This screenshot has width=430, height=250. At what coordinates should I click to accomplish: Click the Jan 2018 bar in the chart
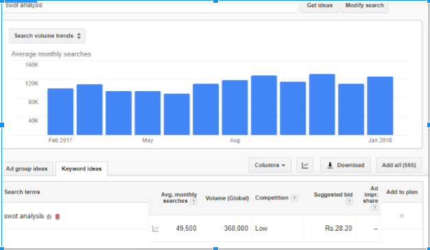[x=380, y=106]
